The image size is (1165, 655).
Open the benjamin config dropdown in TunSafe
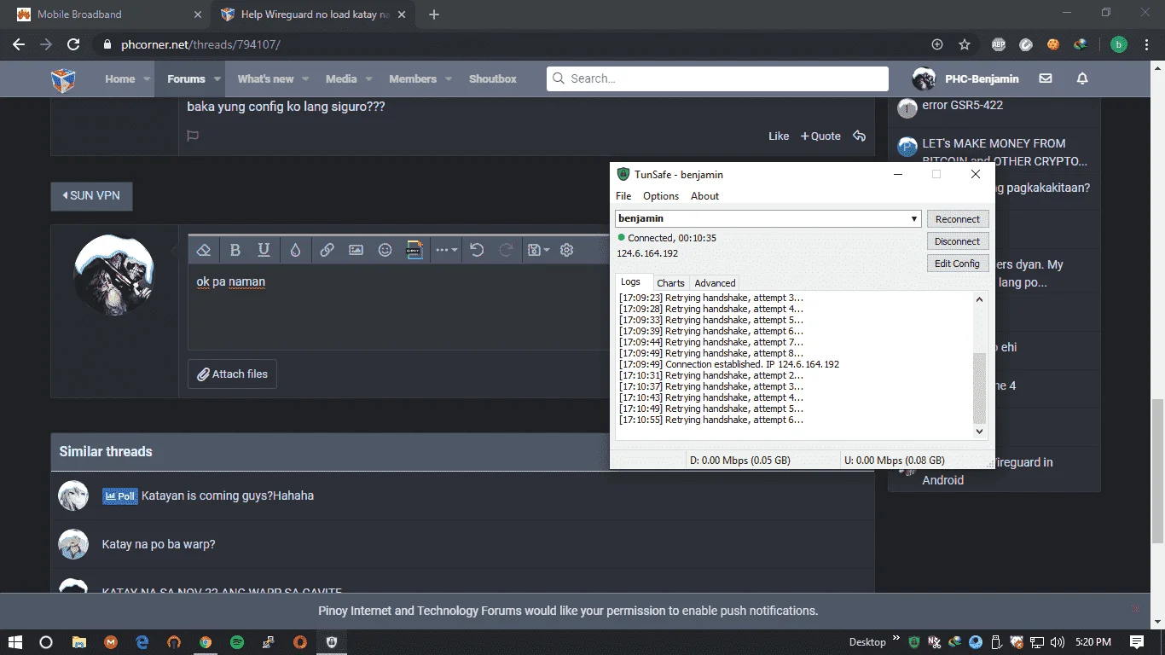(x=768, y=219)
